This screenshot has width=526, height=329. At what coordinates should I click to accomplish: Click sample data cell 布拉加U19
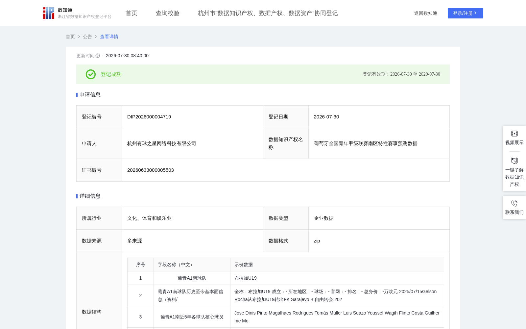click(246, 278)
